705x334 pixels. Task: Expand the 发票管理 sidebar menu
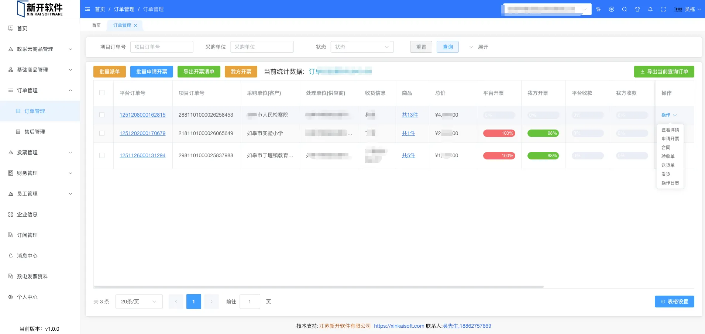click(x=40, y=152)
